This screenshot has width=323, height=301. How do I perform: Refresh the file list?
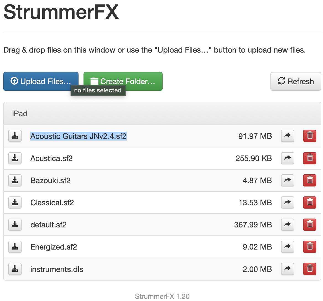coord(296,81)
